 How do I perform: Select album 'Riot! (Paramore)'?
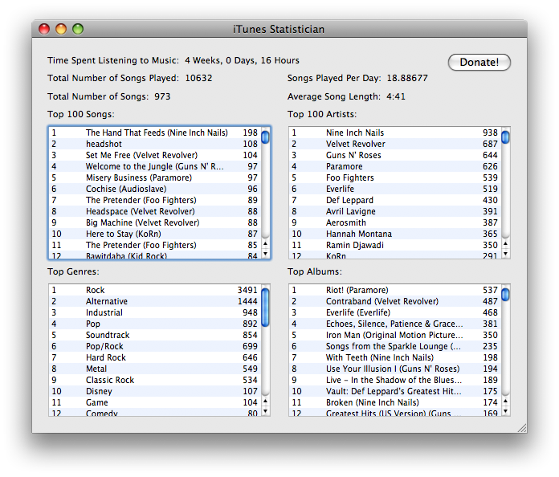(395, 290)
